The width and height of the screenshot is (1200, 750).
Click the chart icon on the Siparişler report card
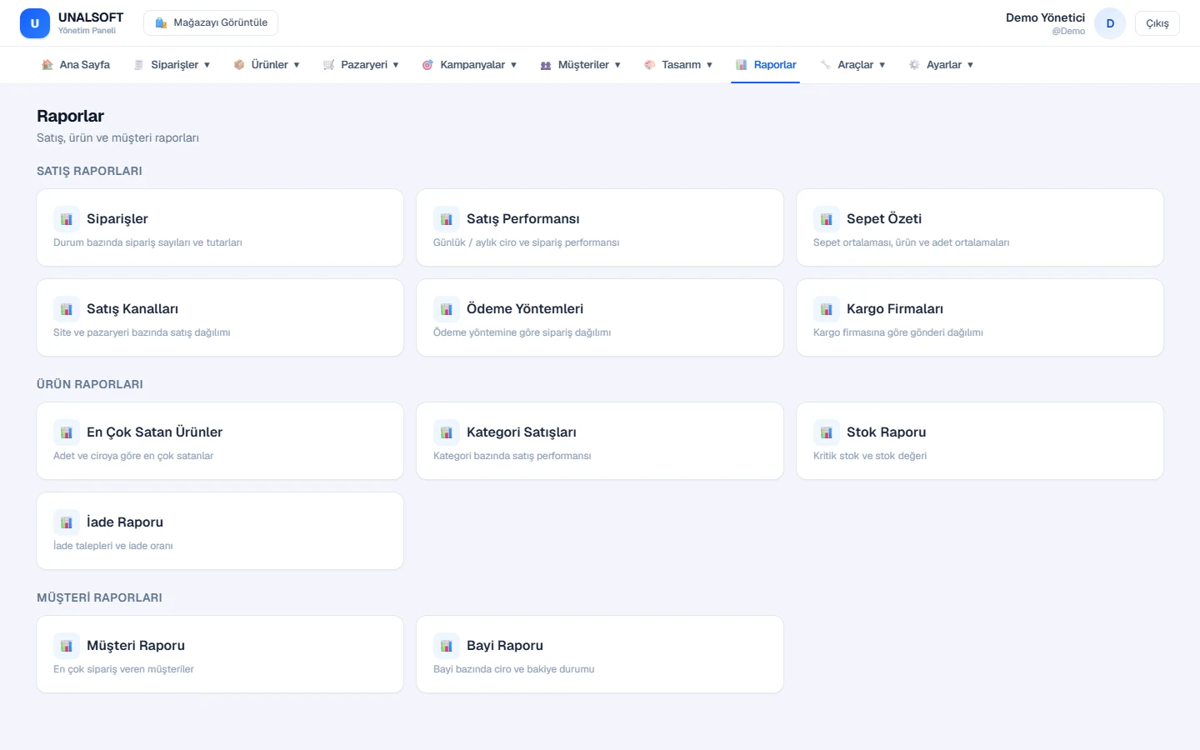point(67,219)
